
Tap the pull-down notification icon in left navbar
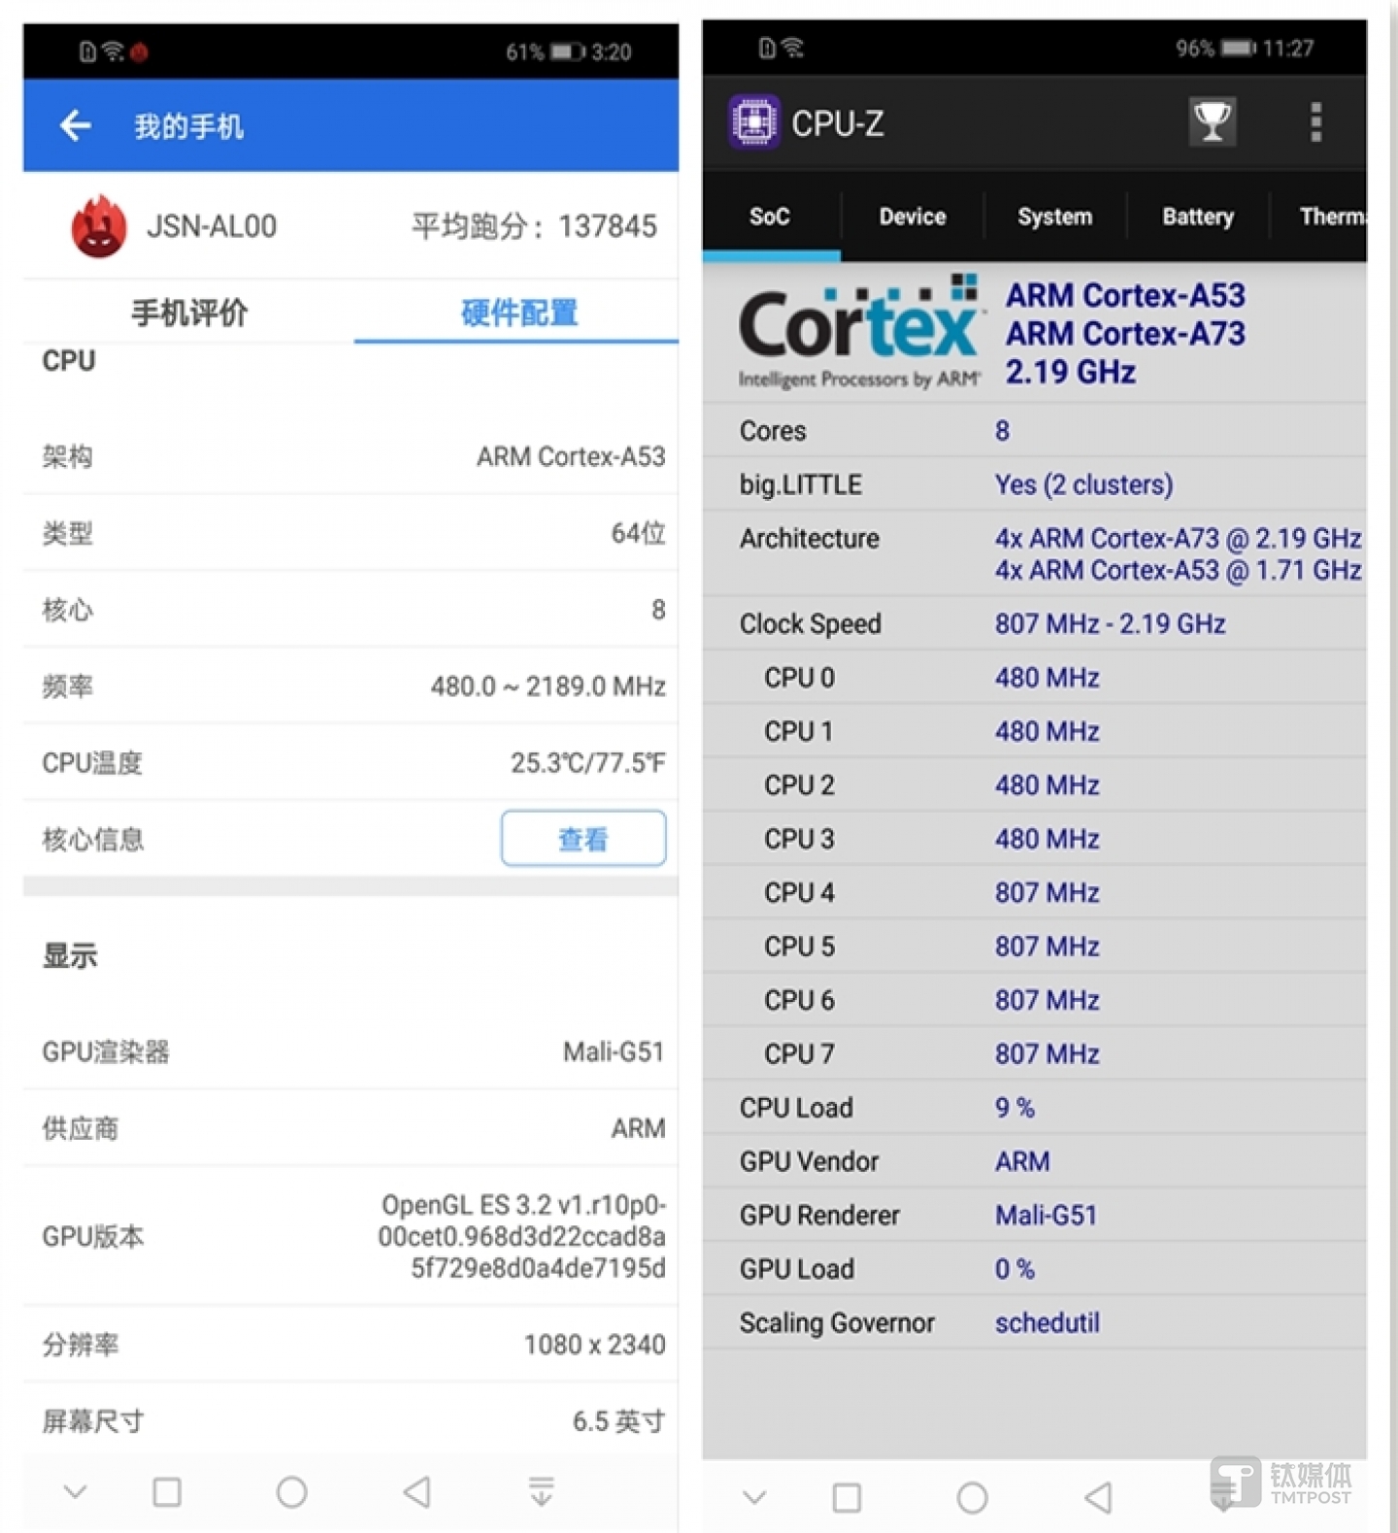tap(542, 1491)
